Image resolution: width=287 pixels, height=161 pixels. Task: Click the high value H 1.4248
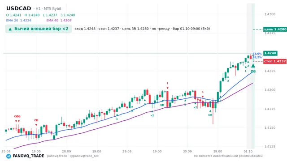pos(32,15)
